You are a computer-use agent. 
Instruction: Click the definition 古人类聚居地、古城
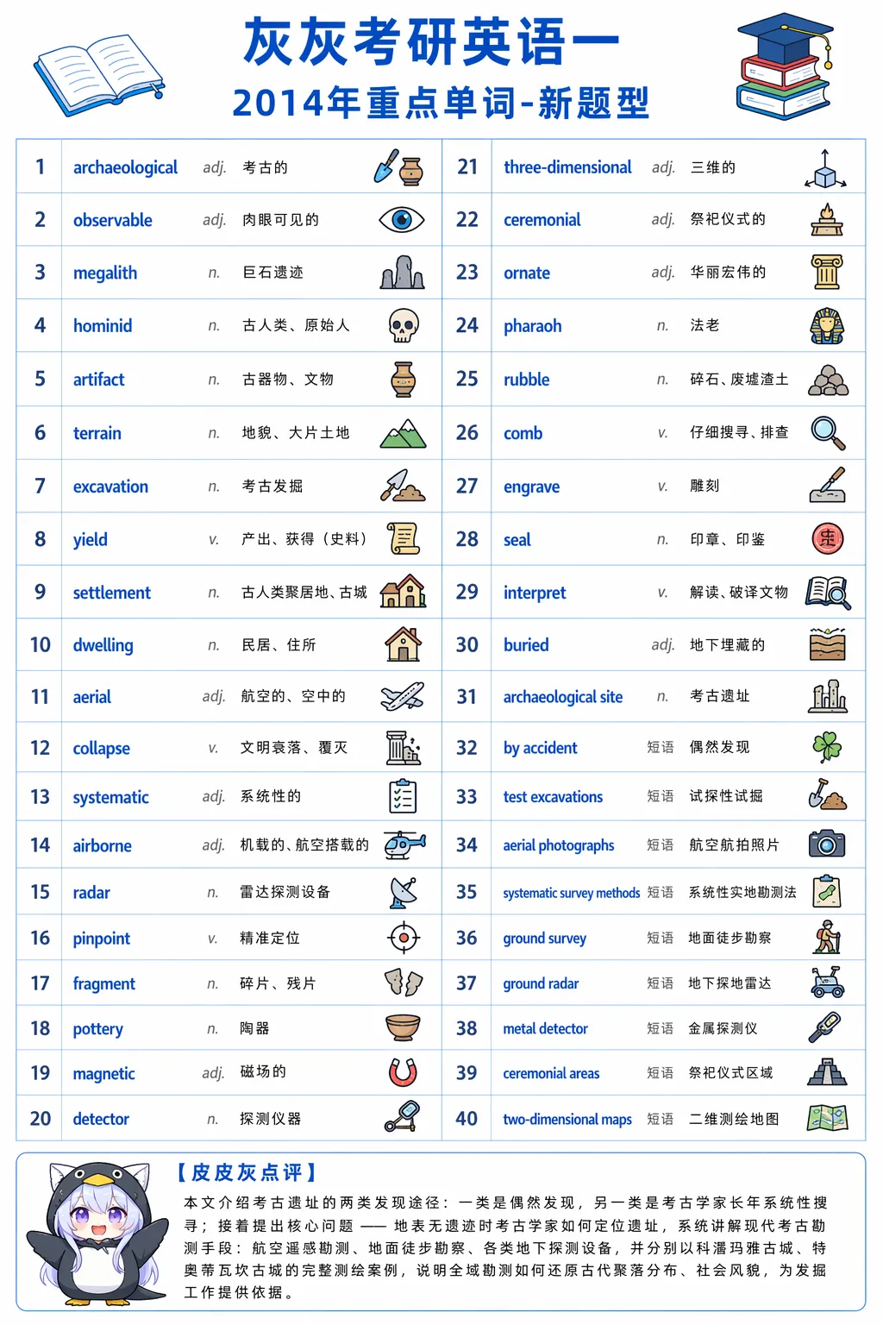(x=304, y=592)
